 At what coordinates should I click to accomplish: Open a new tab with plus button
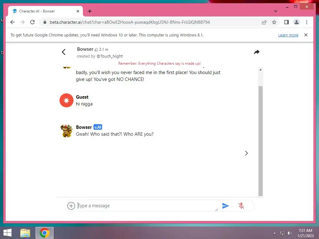click(90, 11)
